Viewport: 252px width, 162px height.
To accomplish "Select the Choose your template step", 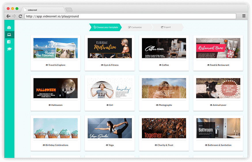I will pyautogui.click(x=105, y=27).
